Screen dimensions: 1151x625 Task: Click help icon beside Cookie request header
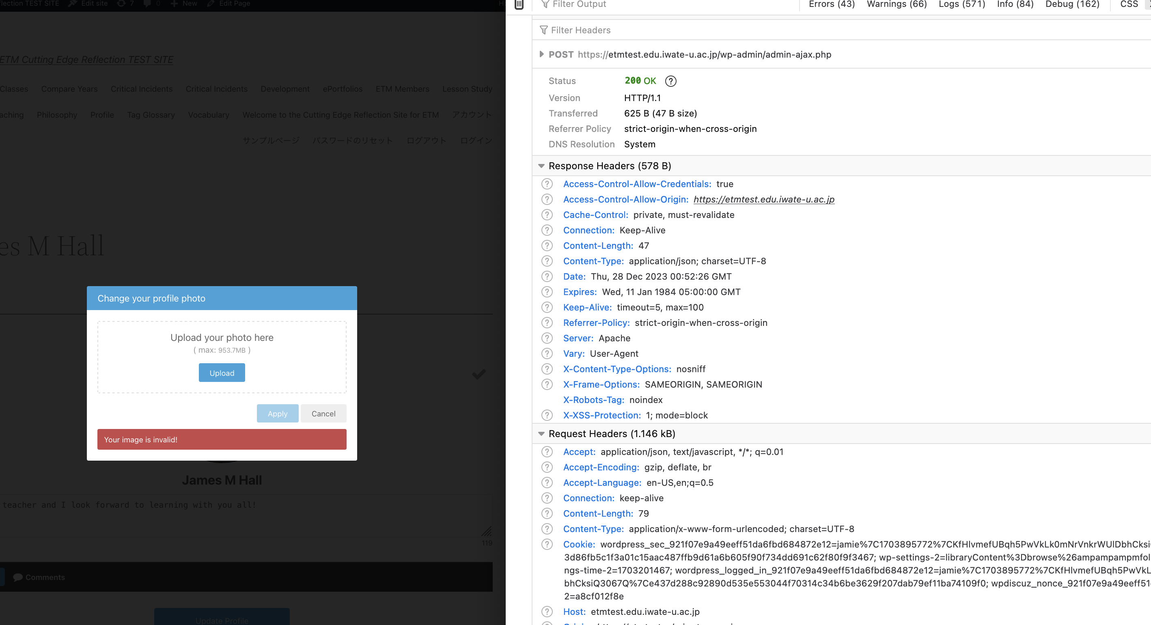pos(547,544)
